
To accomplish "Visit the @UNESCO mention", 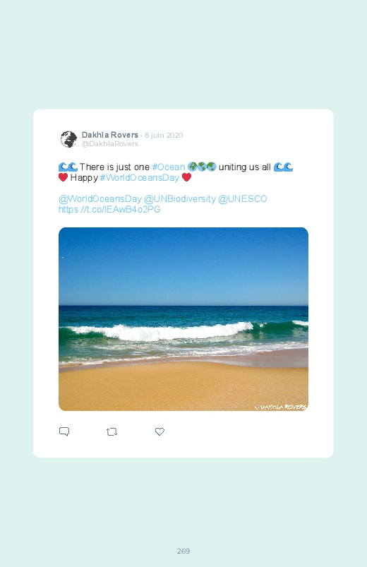I will tap(243, 199).
